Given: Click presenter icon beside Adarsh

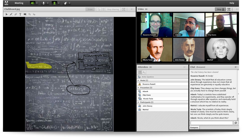Looking at the screenshot, I should [x=140, y=91].
